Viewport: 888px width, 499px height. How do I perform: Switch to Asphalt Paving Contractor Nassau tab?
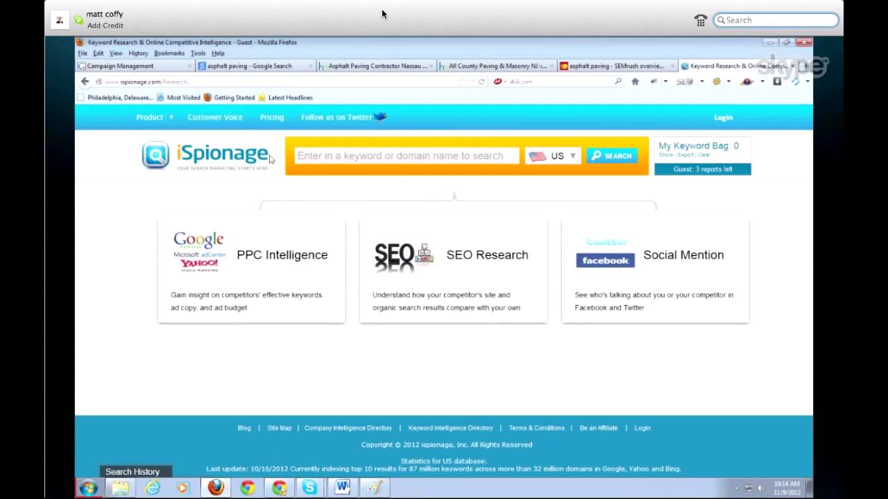376,66
